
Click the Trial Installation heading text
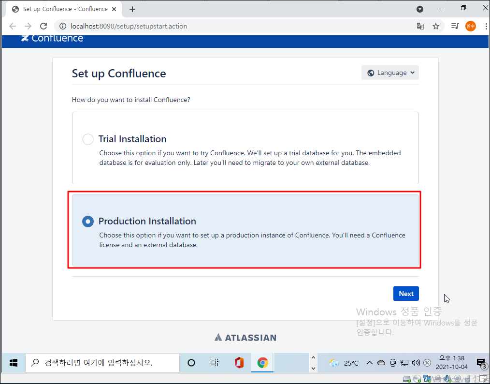click(x=132, y=139)
